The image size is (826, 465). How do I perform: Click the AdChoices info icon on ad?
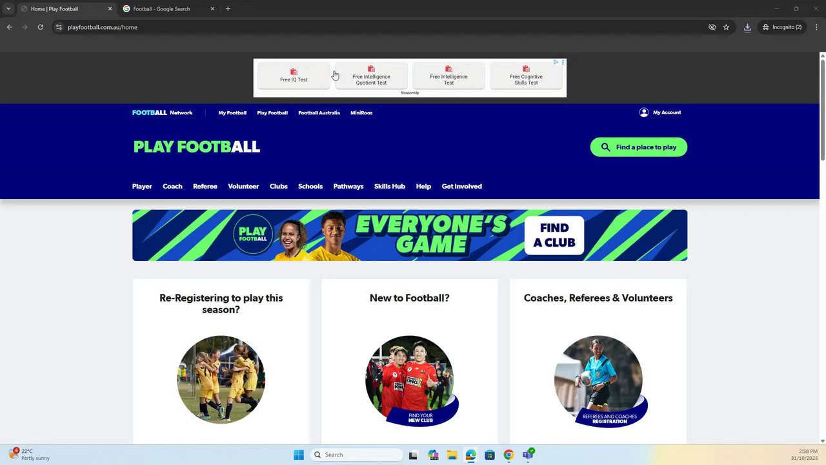(x=556, y=62)
